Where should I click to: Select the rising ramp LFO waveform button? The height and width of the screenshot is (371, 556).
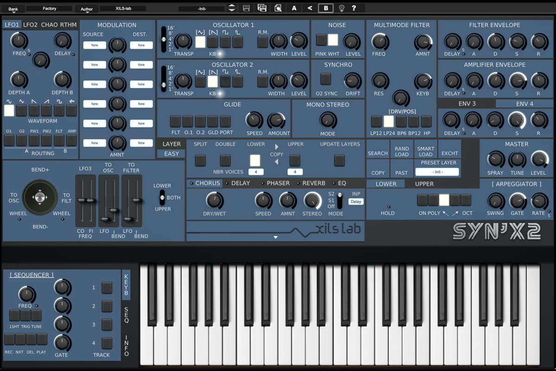tap(47, 110)
